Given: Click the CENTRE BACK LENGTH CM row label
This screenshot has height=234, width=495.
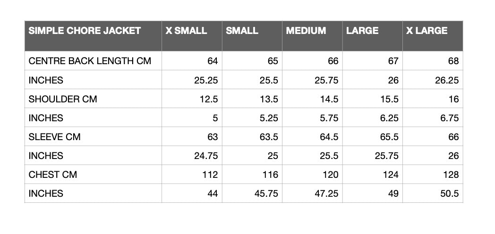Looking at the screenshot, I should tap(93, 60).
